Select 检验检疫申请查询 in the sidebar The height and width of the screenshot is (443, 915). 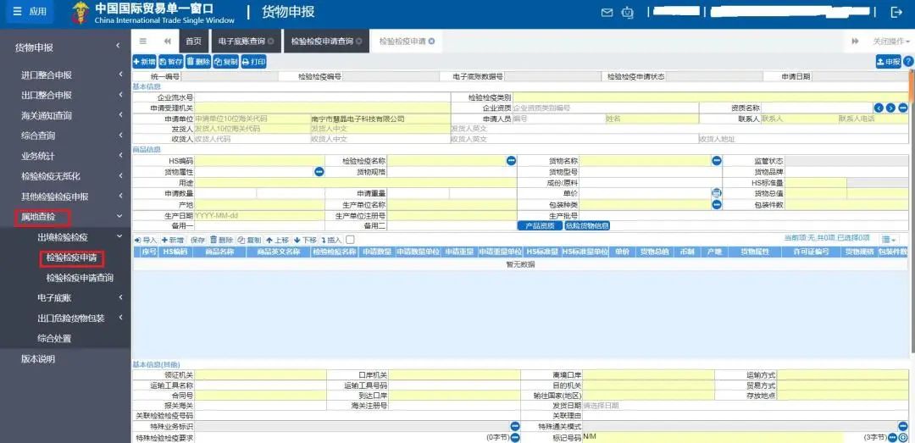click(x=80, y=278)
